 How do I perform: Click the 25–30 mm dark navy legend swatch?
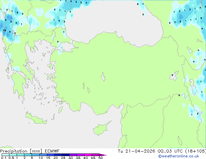tap(66, 155)
